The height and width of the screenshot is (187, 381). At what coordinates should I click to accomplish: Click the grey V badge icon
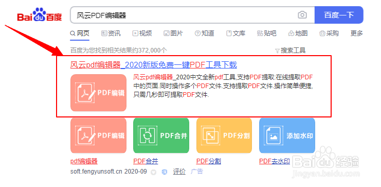(x=153, y=172)
